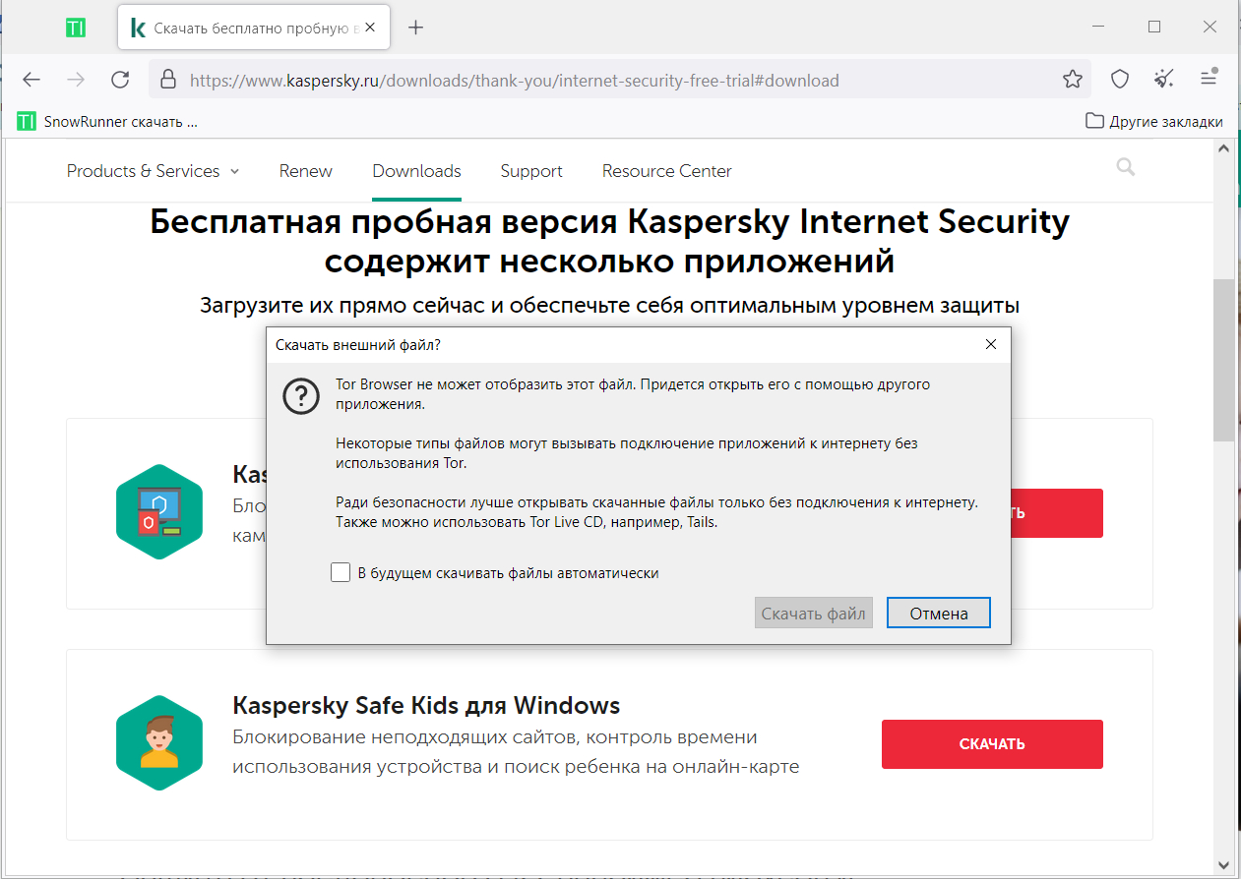Click the URL address bar
1241x879 pixels.
[610, 81]
